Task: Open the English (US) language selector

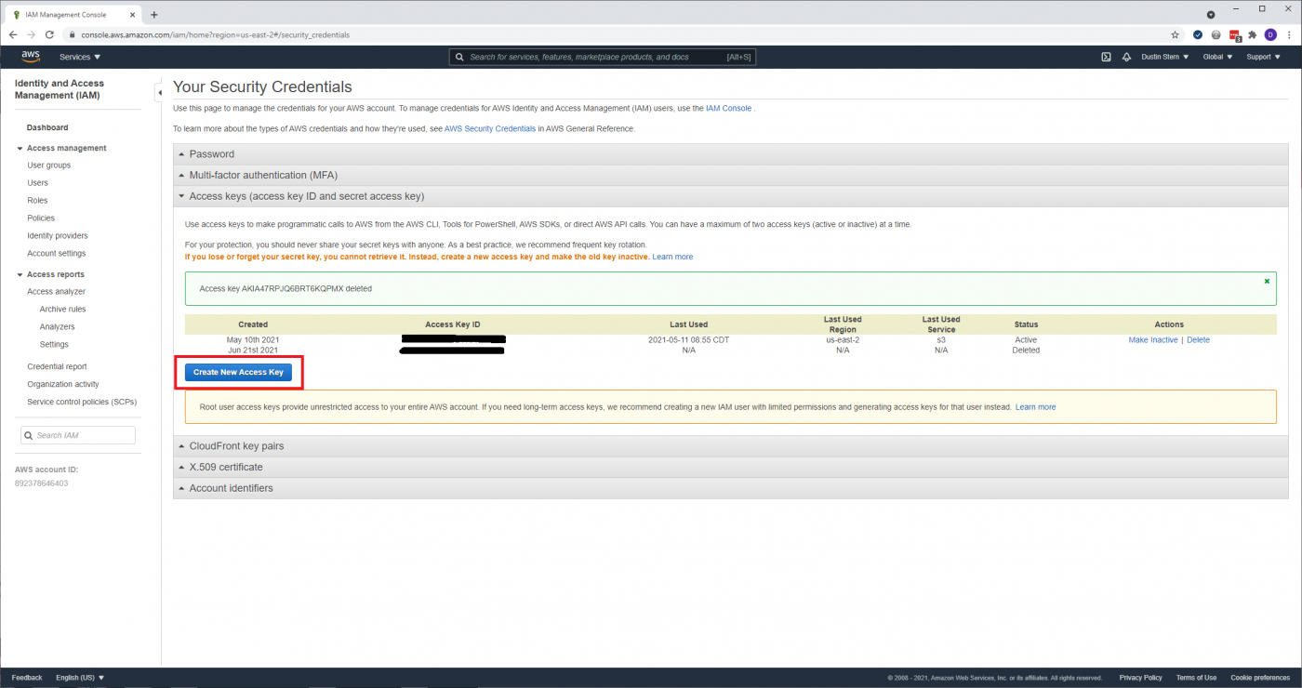Action: pyautogui.click(x=80, y=678)
